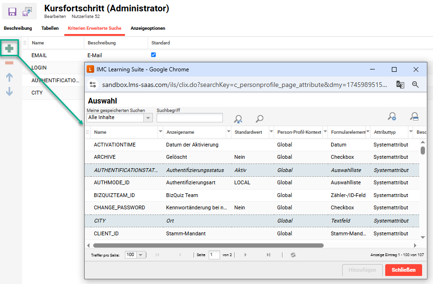The image size is (433, 284).
Task: Switch to the Beschreibung tab
Action: [18, 28]
